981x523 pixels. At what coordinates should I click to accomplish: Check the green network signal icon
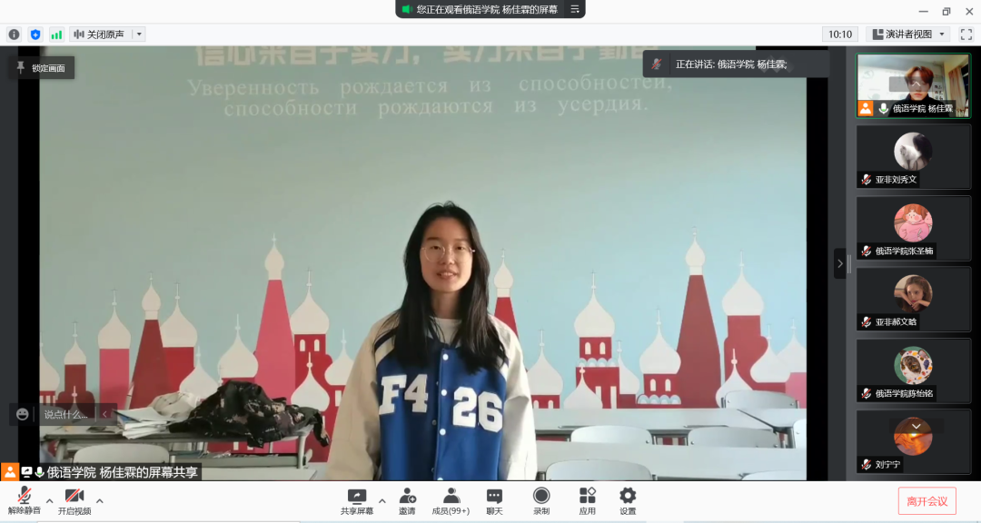pos(56,35)
